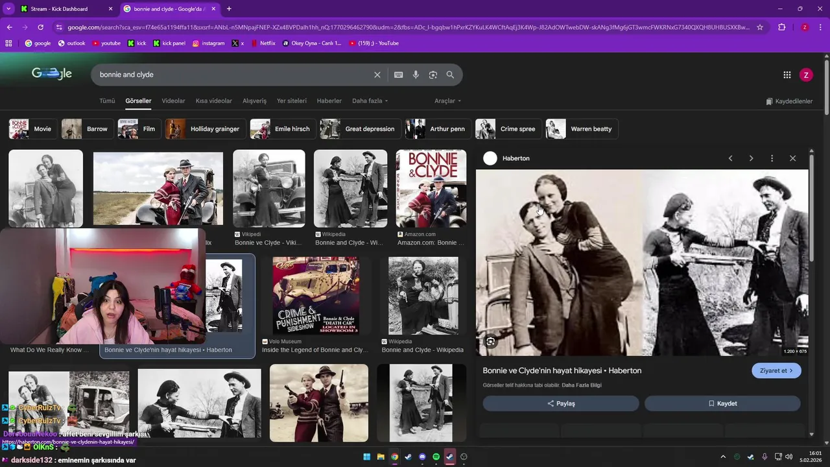830x467 pixels.
Task: Open the Bonnie ve Clyde'nin hayat hikayesi title
Action: (562, 371)
